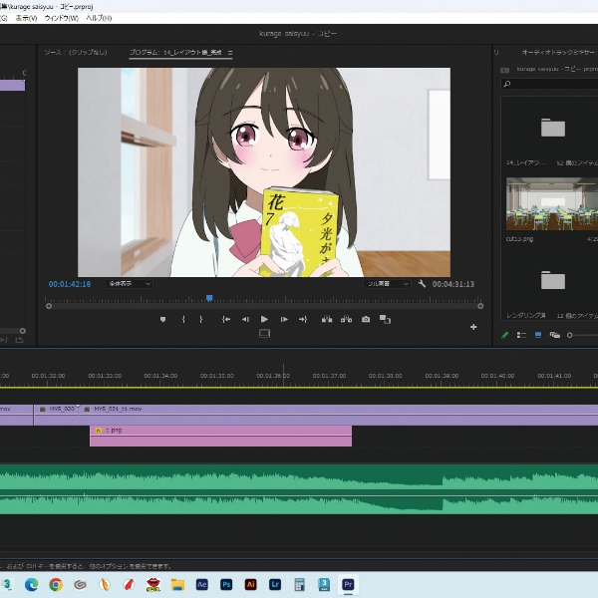This screenshot has width=598, height=598.
Task: Switch Project panel to list view
Action: (x=522, y=335)
